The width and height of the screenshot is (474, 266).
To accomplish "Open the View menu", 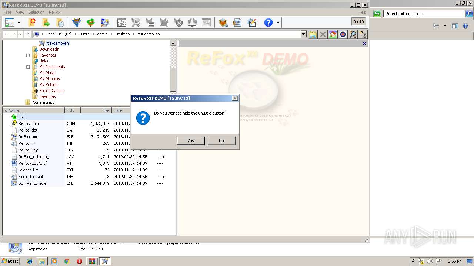I will tap(20, 12).
